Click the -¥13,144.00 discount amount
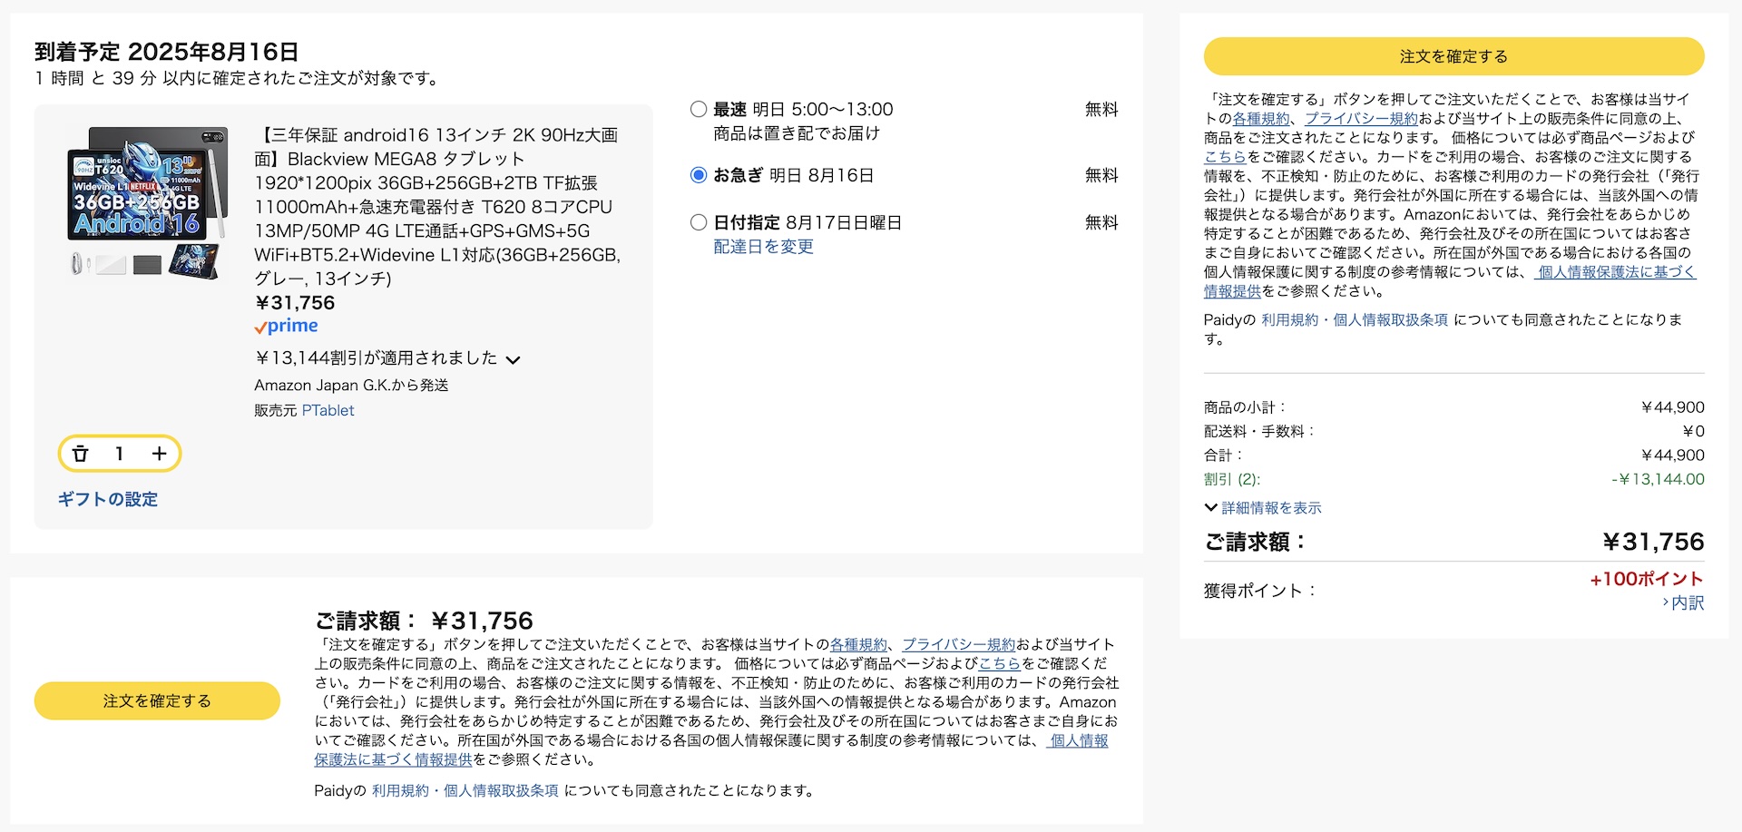The width and height of the screenshot is (1742, 832). pyautogui.click(x=1658, y=479)
